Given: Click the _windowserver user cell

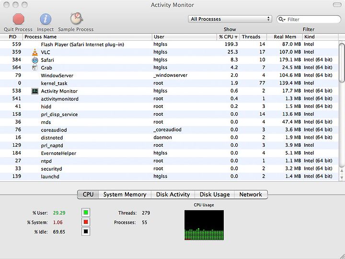Looking at the screenshot, I should pyautogui.click(x=171, y=75).
